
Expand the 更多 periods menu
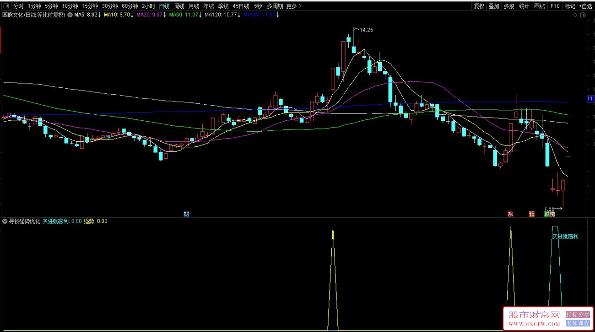[x=294, y=6]
